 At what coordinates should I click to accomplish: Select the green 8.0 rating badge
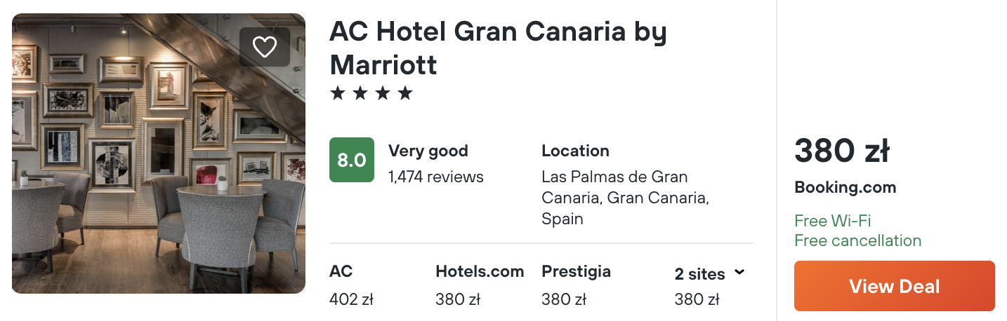[x=352, y=160]
